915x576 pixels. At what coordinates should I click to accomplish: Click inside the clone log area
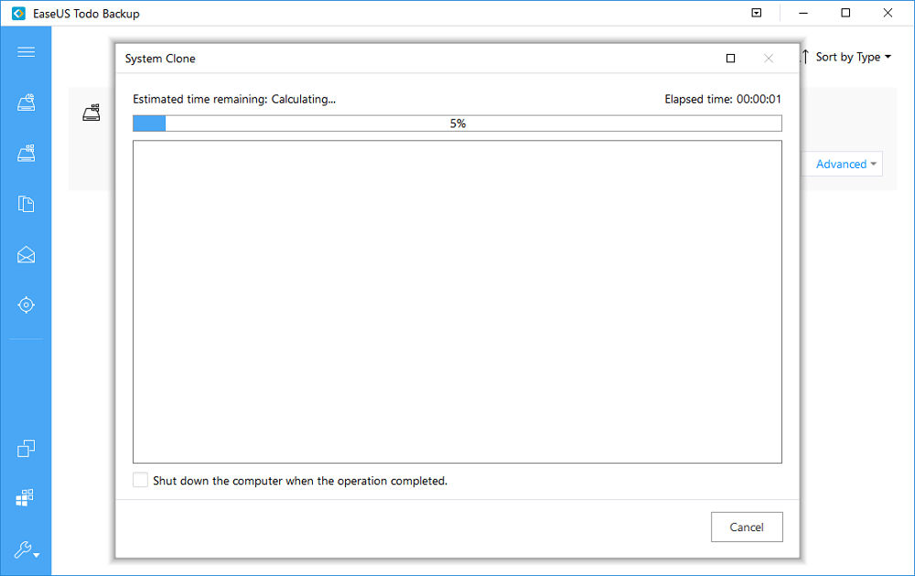[457, 302]
